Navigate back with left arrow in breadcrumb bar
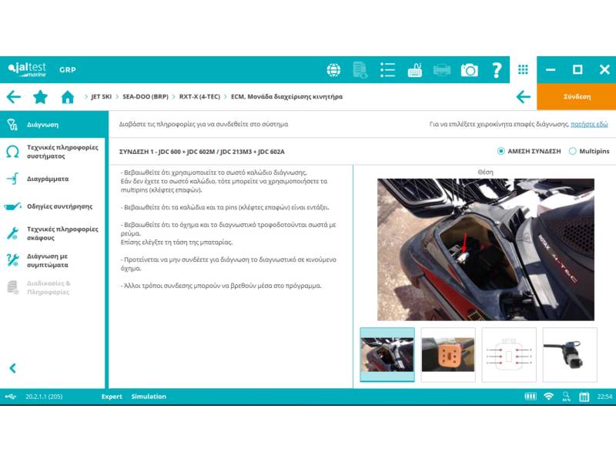616x462 pixels. tap(13, 97)
